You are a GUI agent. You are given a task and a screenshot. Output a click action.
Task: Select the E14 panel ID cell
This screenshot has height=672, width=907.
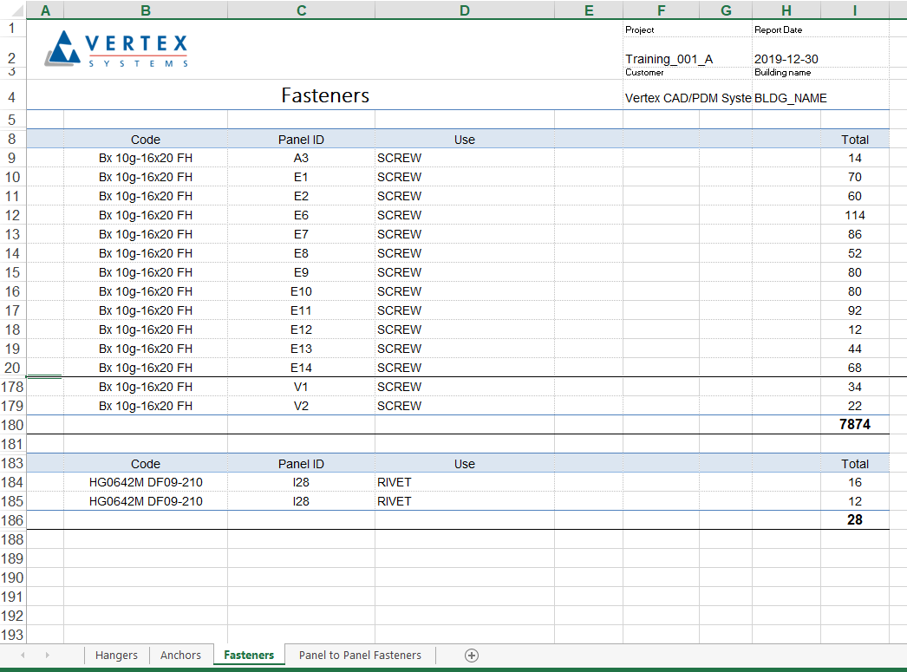pos(301,368)
